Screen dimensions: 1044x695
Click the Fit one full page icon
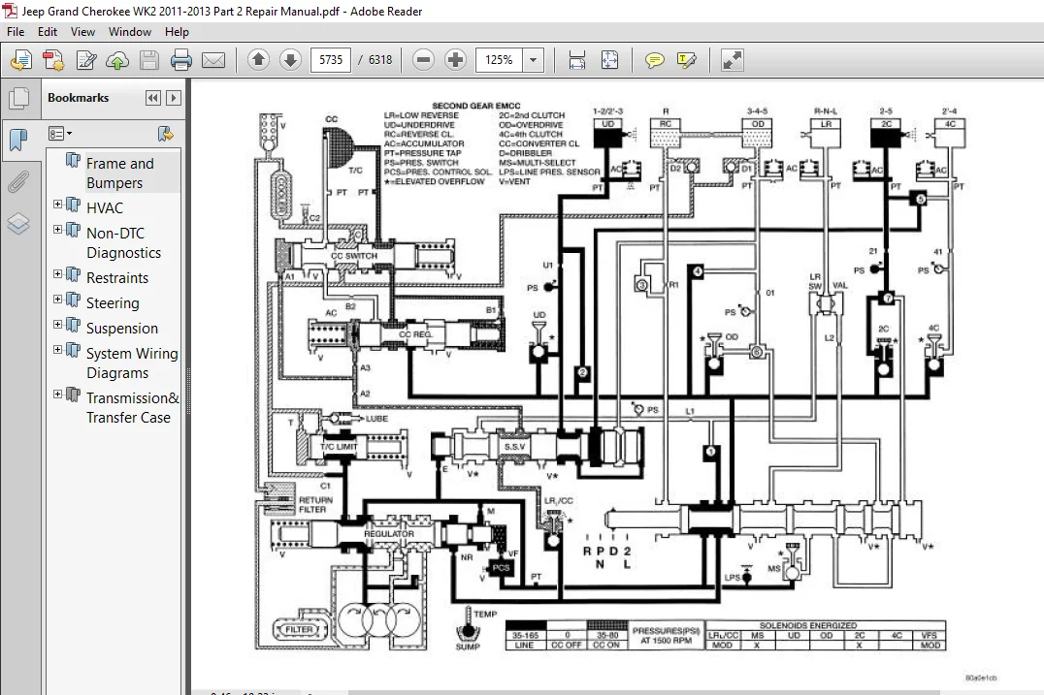(x=609, y=60)
